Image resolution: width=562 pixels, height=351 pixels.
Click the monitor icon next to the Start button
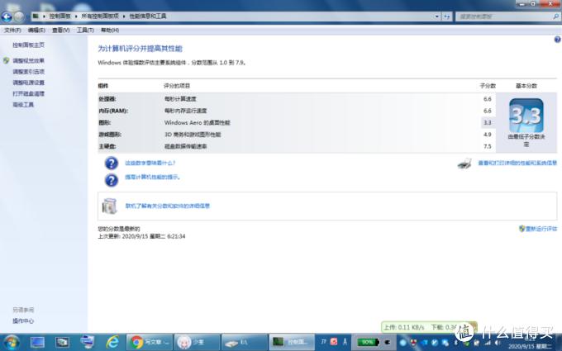(x=37, y=343)
